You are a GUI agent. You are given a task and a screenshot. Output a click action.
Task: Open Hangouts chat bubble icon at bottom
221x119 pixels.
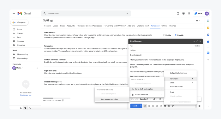click(25, 108)
